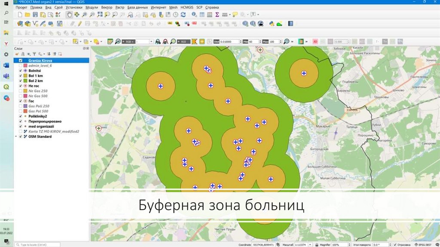
Task: Show the Ne Gos 250 layer
Action: click(21, 91)
